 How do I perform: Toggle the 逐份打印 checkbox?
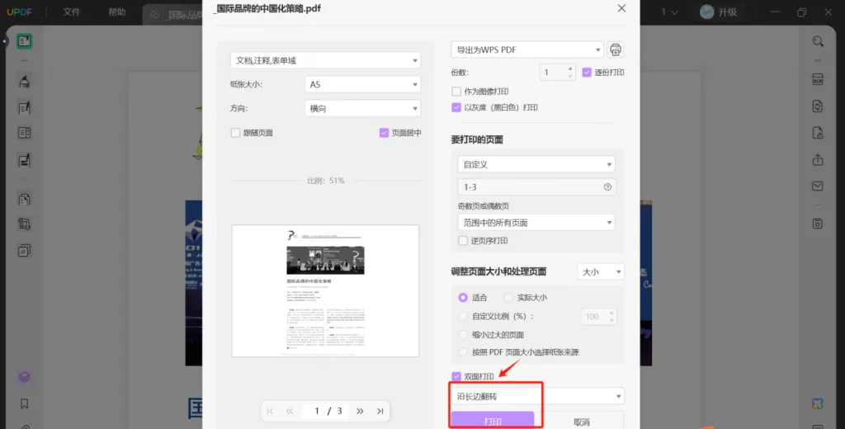(x=587, y=73)
